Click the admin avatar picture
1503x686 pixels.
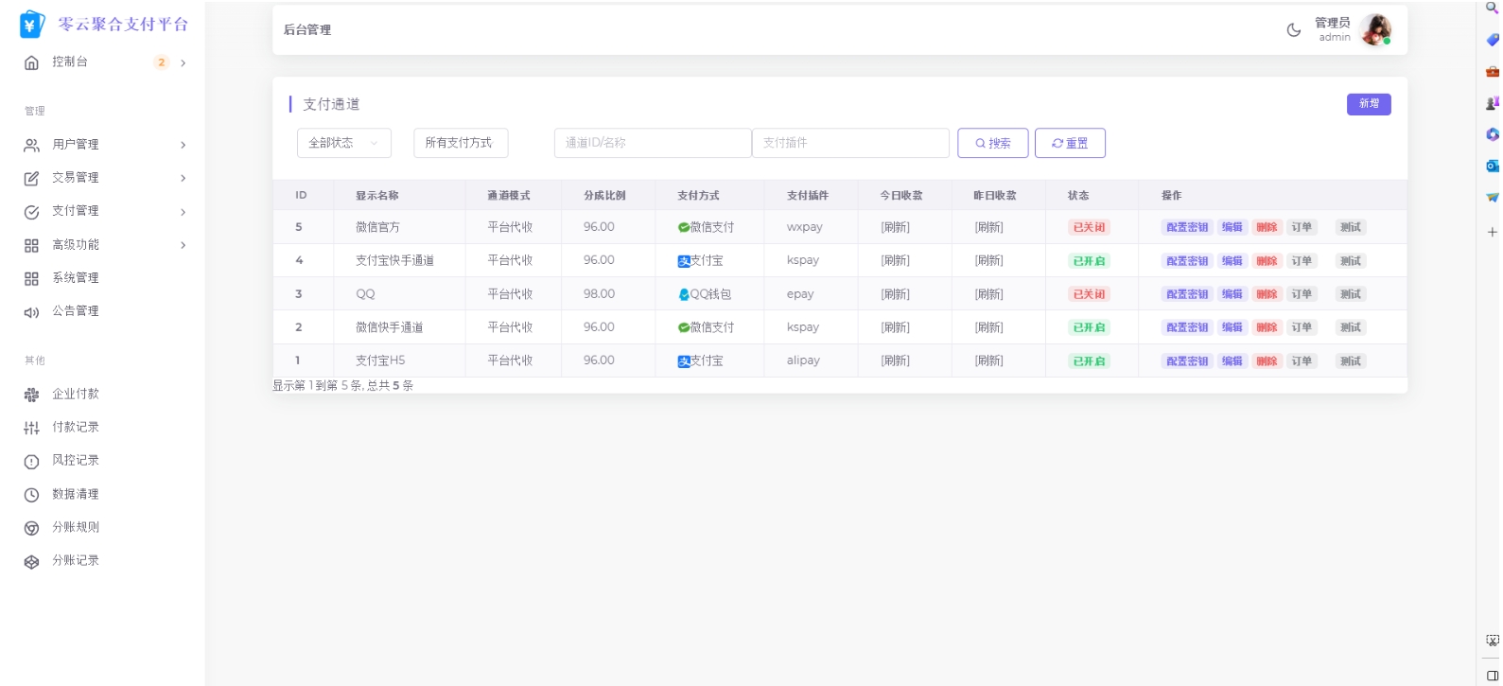click(x=1374, y=30)
